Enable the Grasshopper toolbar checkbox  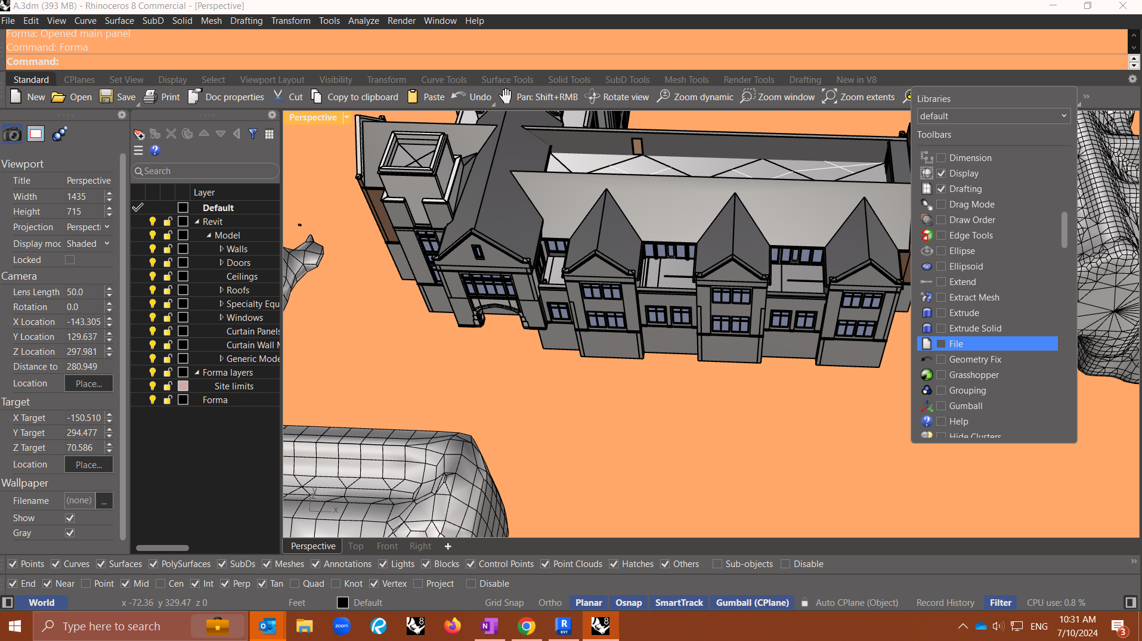pyautogui.click(x=941, y=375)
